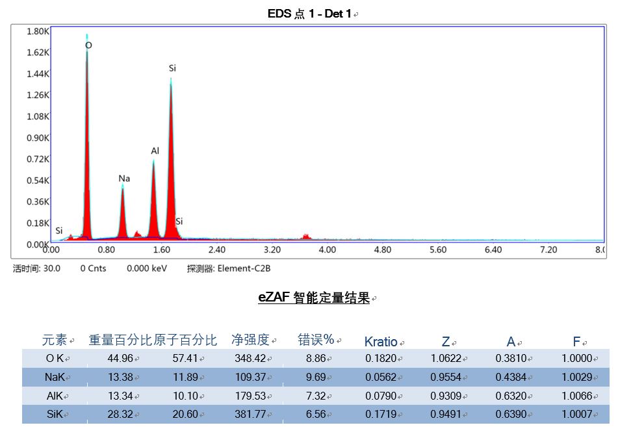
Task: Click net intensity value '381.77'
Action: pos(250,415)
